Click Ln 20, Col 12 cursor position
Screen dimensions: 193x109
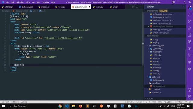coord(129,102)
